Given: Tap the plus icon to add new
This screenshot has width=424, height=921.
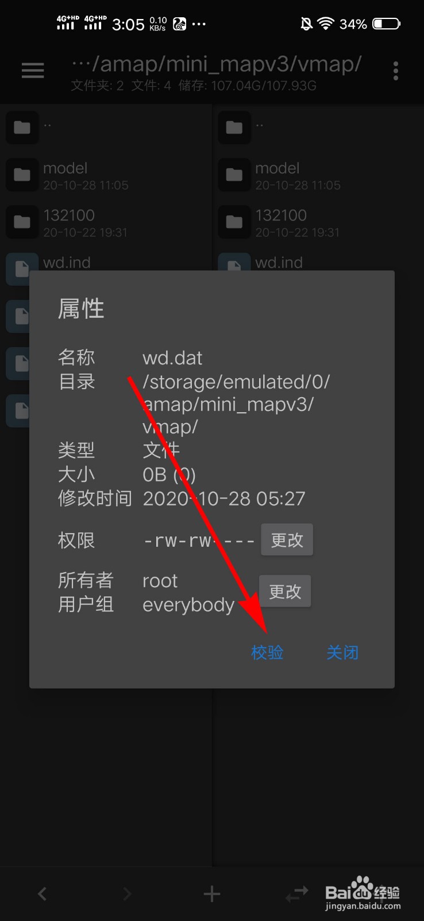Looking at the screenshot, I should point(212,893).
